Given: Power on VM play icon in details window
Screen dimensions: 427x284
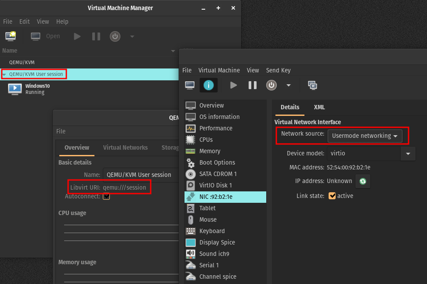Looking at the screenshot, I should click(x=233, y=85).
